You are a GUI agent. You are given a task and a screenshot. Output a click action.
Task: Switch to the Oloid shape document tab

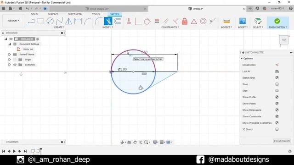99,9
